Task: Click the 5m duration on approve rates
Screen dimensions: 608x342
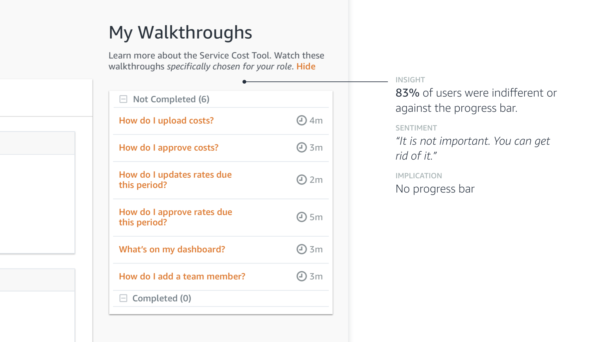Action: point(316,217)
